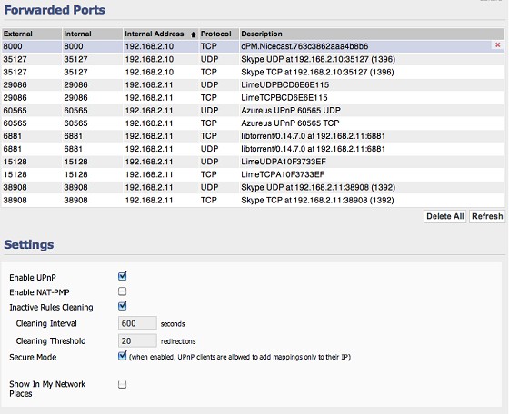
Task: Select the Azureus UPnP 60565 TCP row
Action: coord(254,123)
